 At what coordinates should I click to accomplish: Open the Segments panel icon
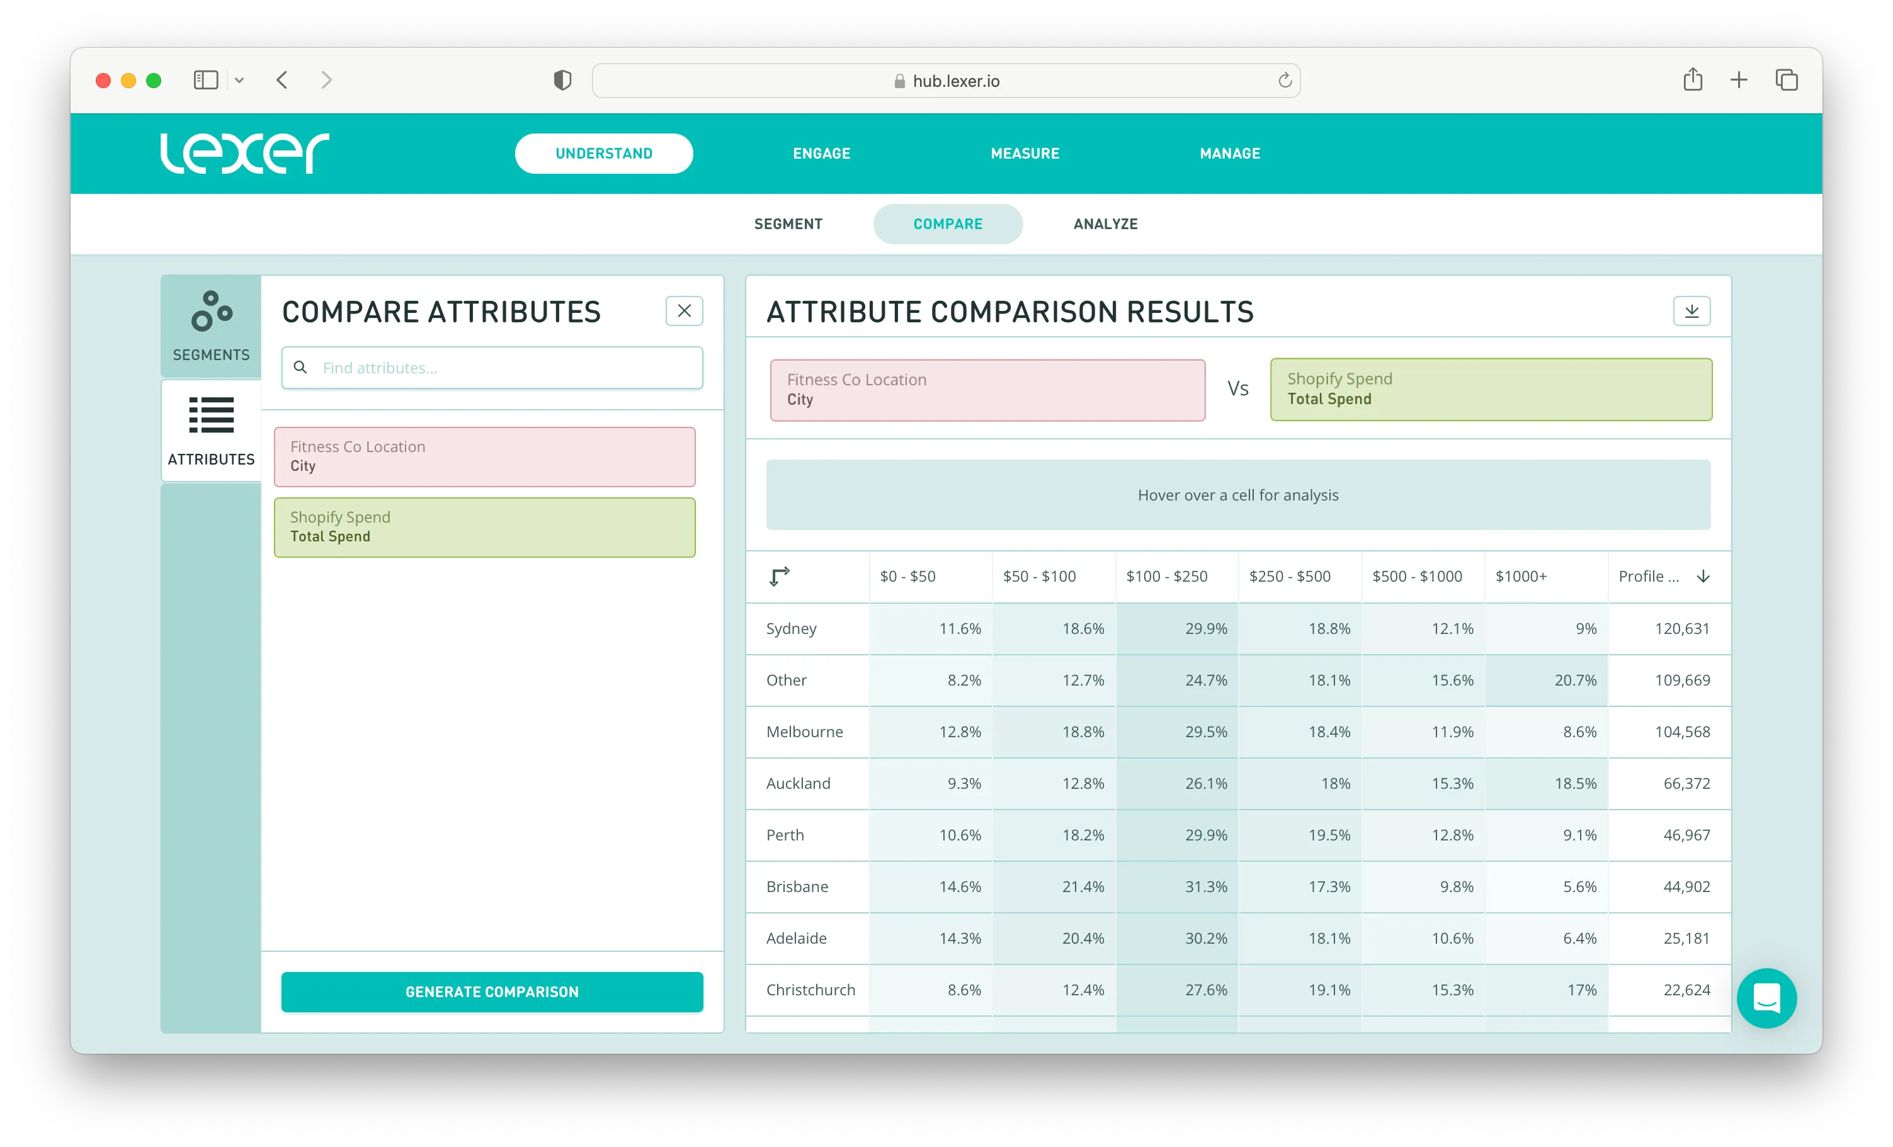(x=211, y=311)
